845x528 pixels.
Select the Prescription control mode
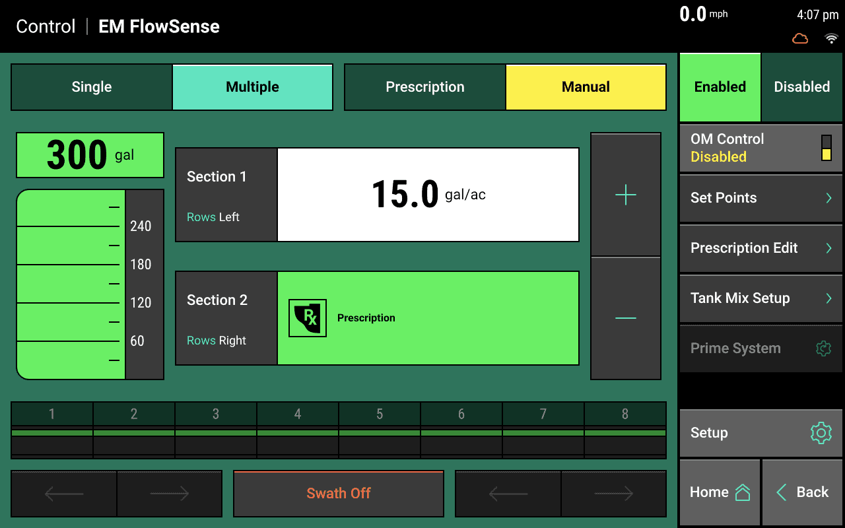point(424,86)
